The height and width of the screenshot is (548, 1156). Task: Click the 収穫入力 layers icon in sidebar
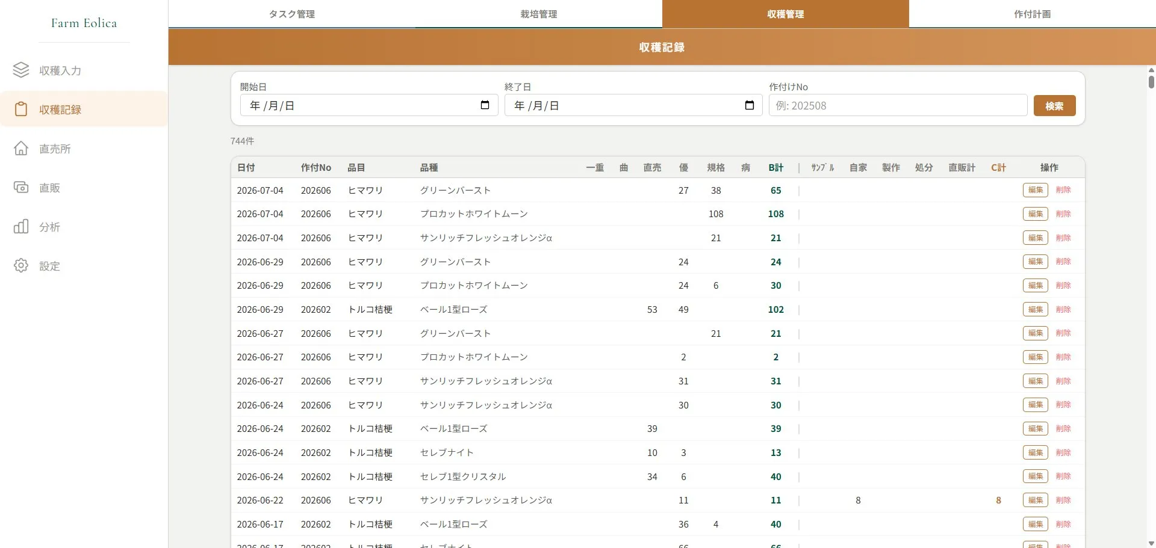pos(21,70)
